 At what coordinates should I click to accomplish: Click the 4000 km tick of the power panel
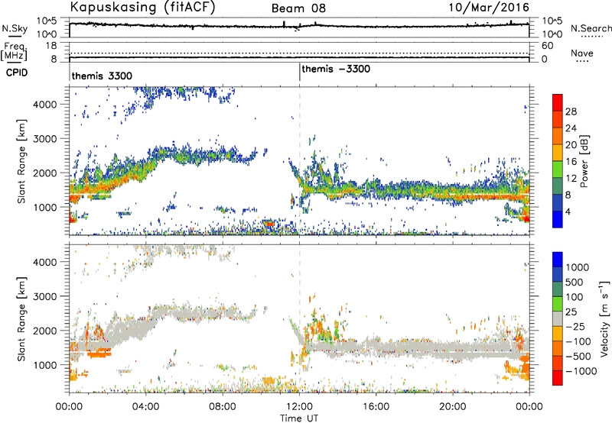click(45, 105)
